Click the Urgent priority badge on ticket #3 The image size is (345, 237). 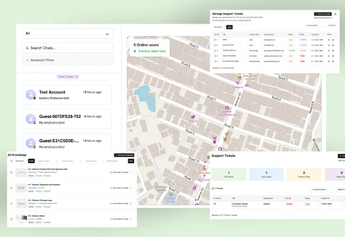coord(289,204)
